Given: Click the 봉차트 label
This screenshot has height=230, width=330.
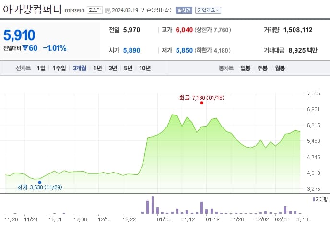Looking at the screenshot, I should [x=226, y=68].
